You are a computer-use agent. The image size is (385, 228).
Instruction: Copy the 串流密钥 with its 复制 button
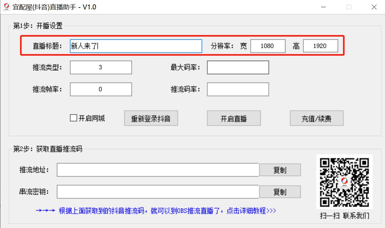point(280,192)
